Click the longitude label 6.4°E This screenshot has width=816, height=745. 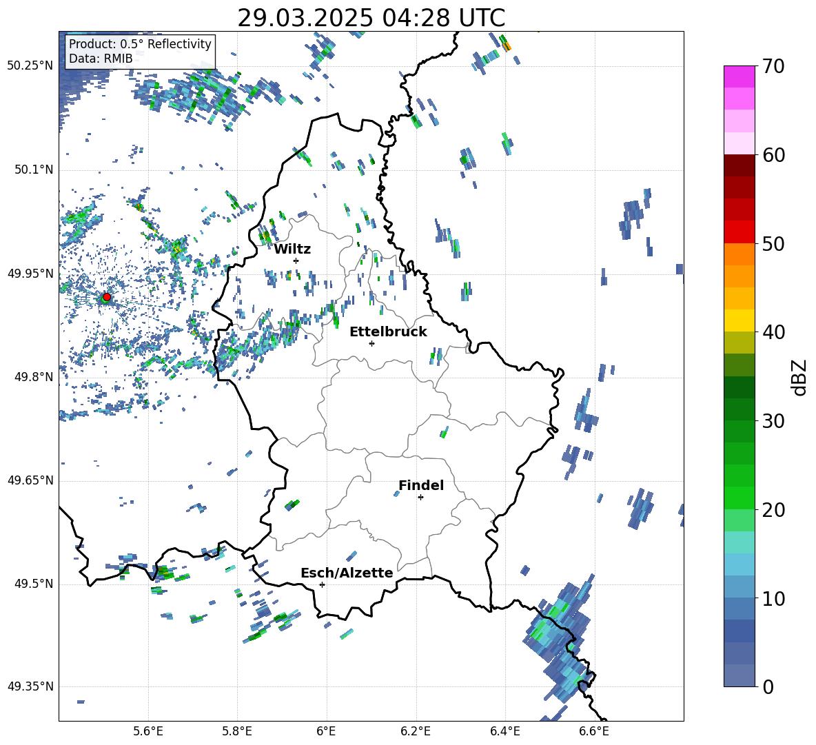click(504, 731)
